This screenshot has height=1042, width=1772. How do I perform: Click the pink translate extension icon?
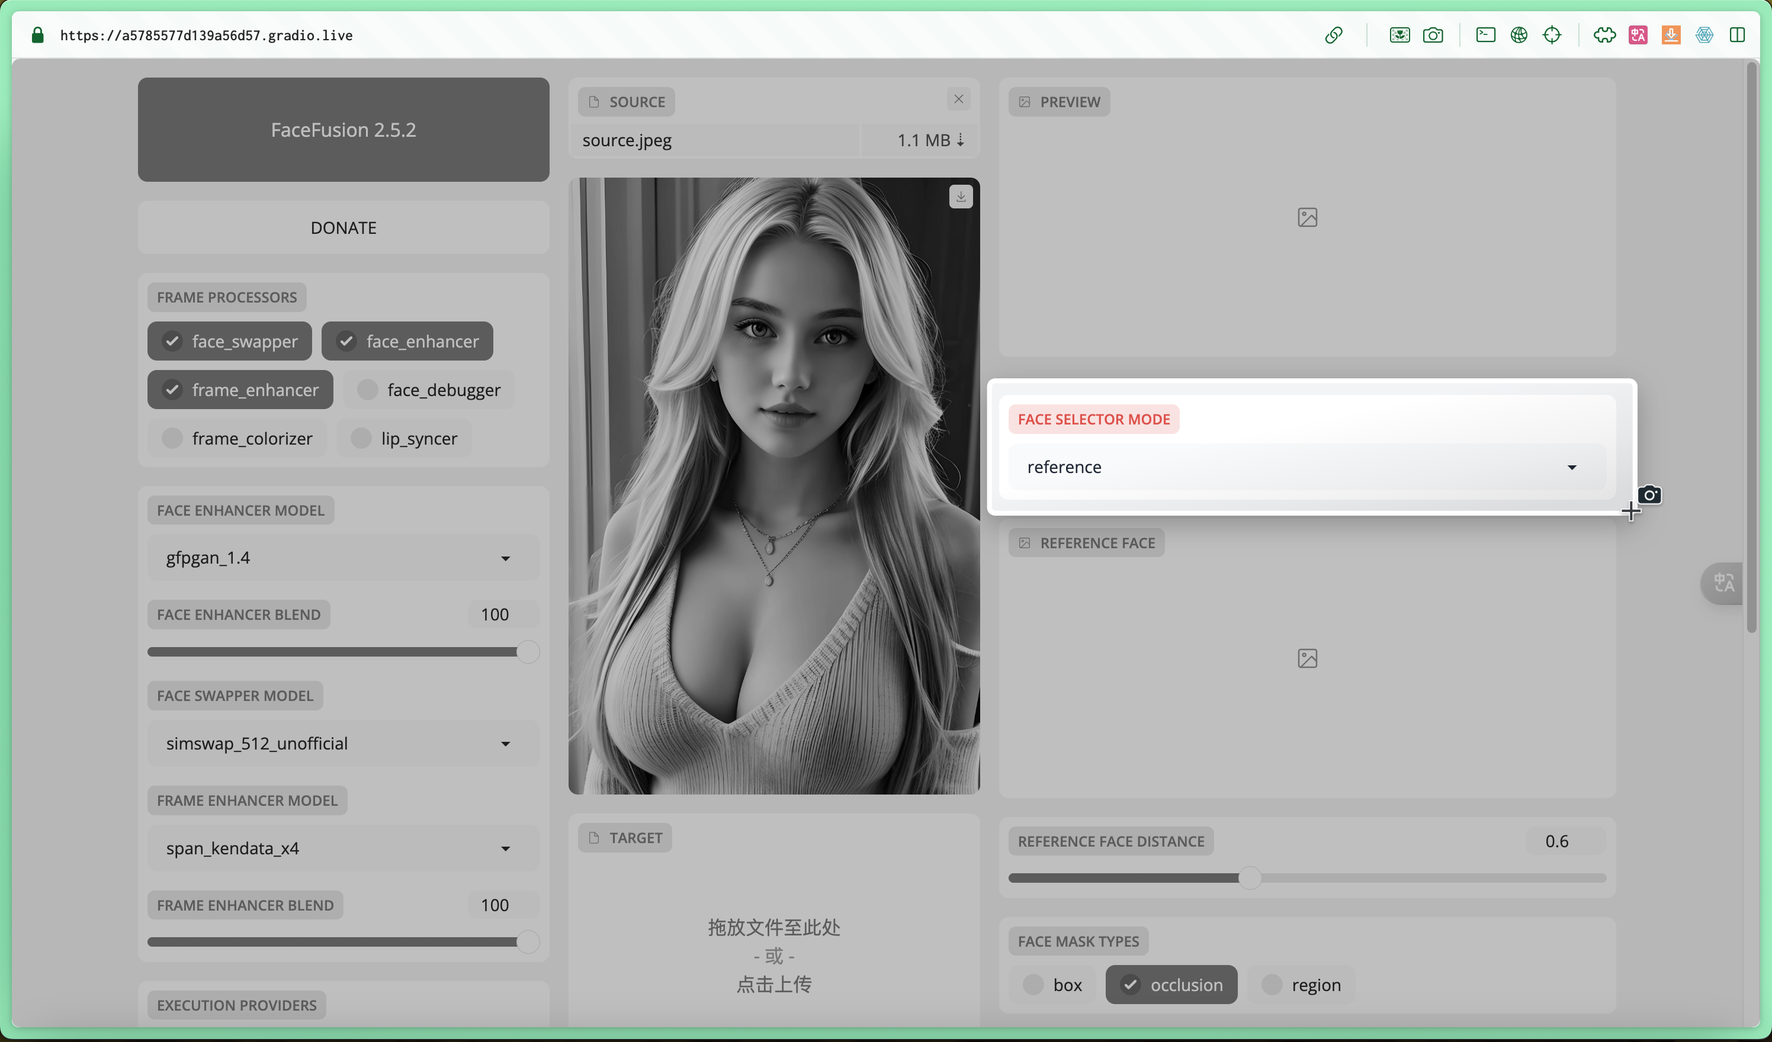click(x=1638, y=35)
